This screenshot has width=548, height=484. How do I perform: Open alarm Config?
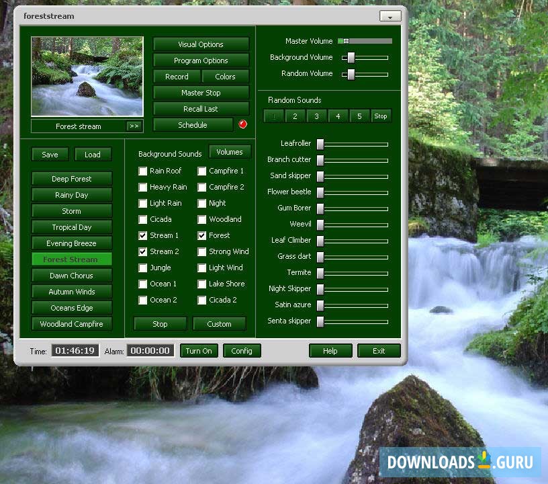click(242, 351)
